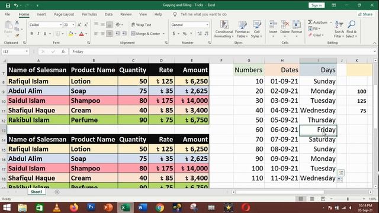Click the Clear button in Editing group

[316, 35]
